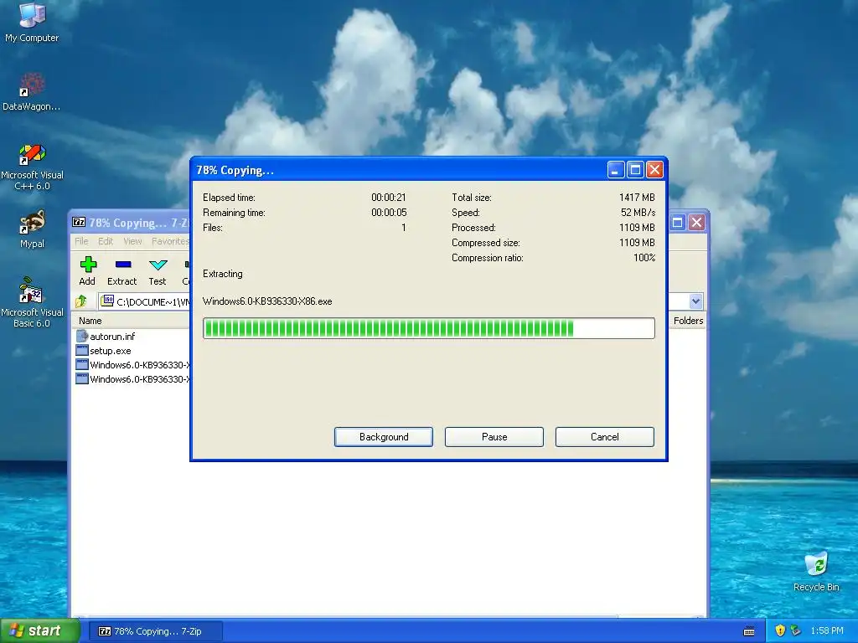Click the Compression ratio value 100%
Viewport: 858px width, 643px height.
coord(644,258)
